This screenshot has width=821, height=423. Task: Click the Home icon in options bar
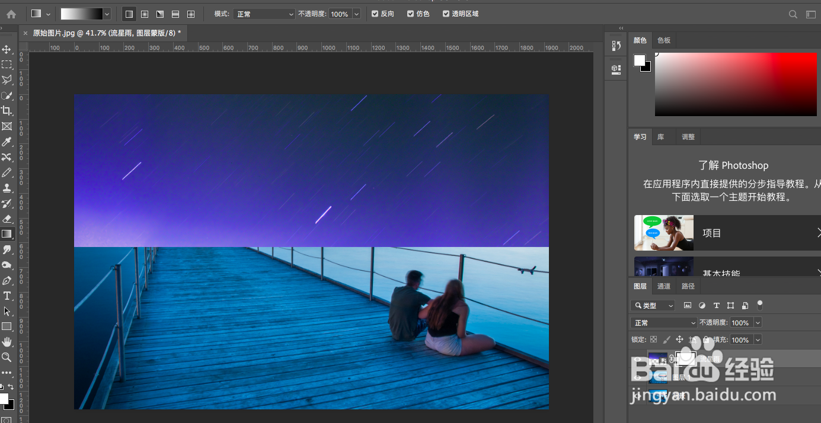click(x=11, y=14)
